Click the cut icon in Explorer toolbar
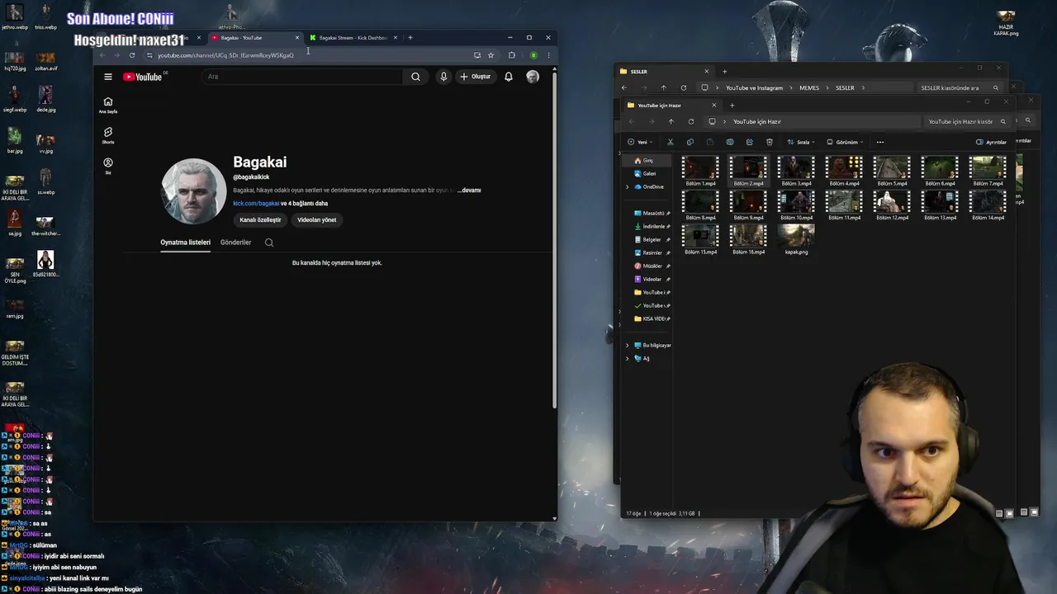Viewport: 1057px width, 594px height. click(671, 142)
